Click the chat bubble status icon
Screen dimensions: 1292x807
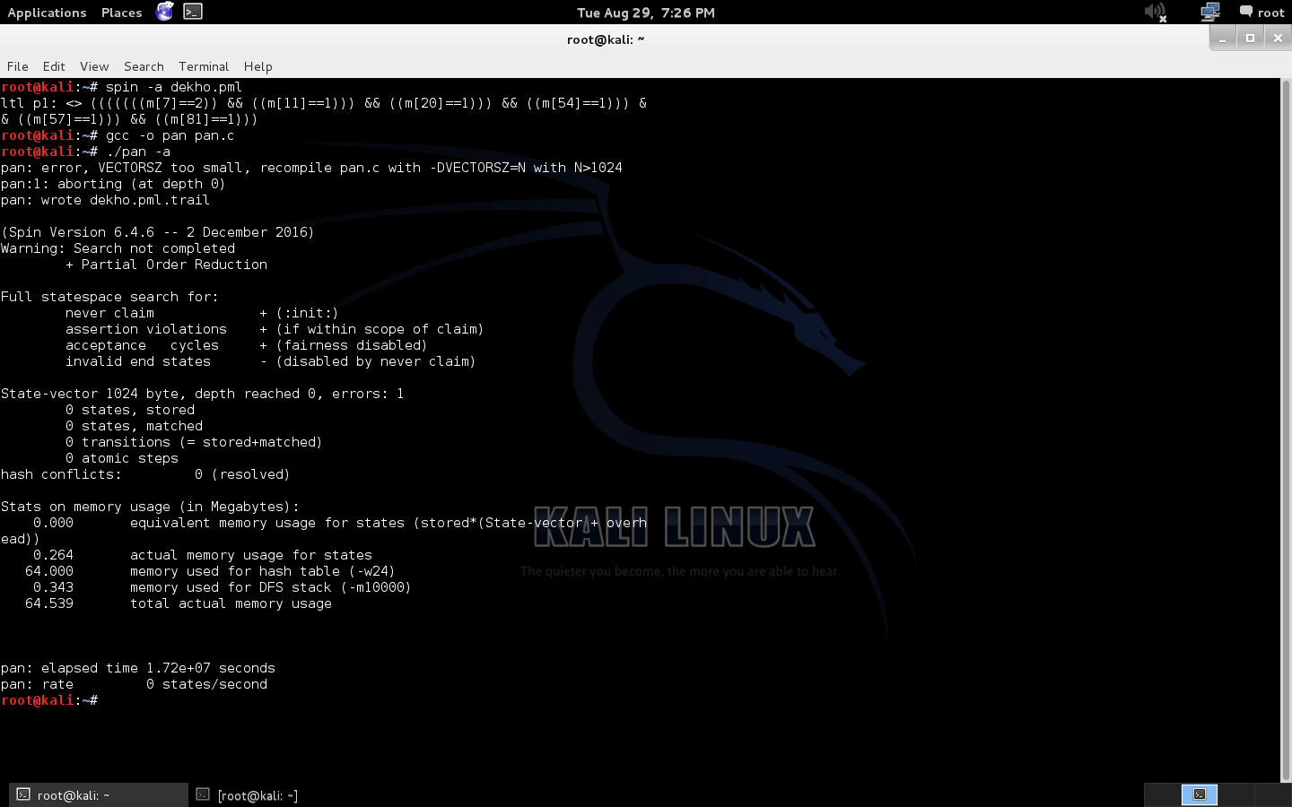[x=1246, y=12]
